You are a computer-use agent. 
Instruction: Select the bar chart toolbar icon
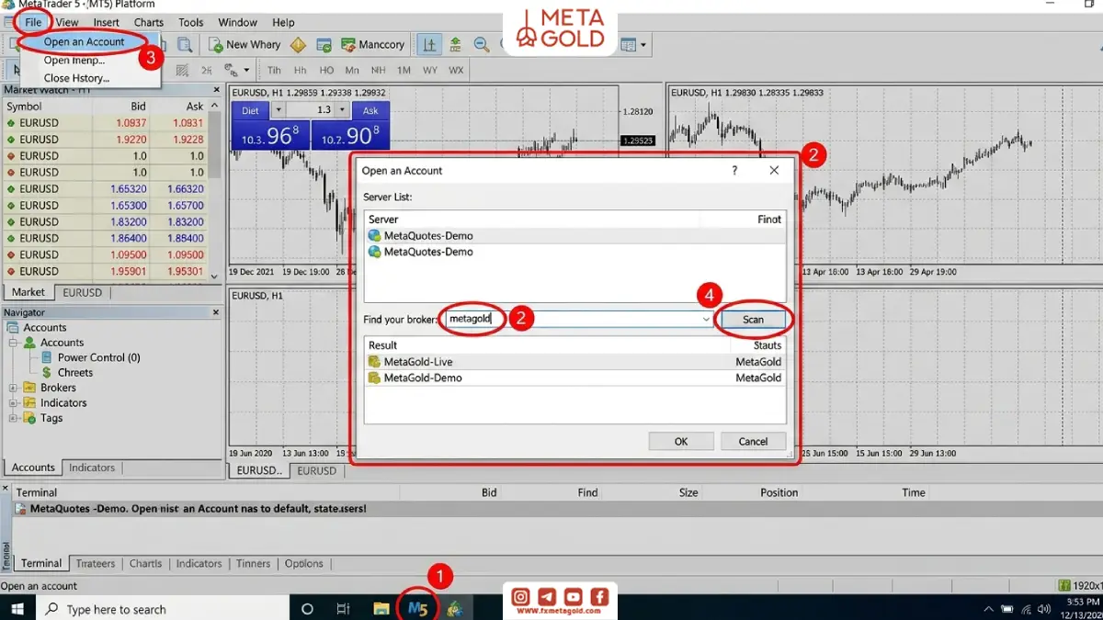(429, 44)
